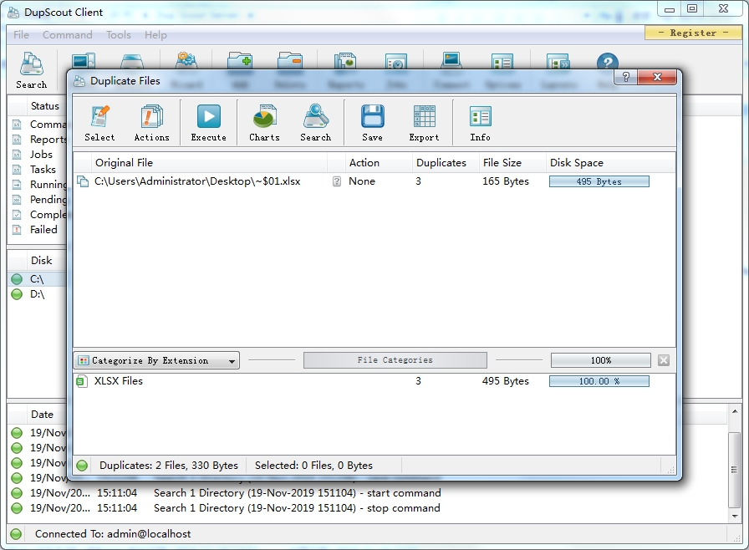Click the Action column header

click(x=379, y=163)
